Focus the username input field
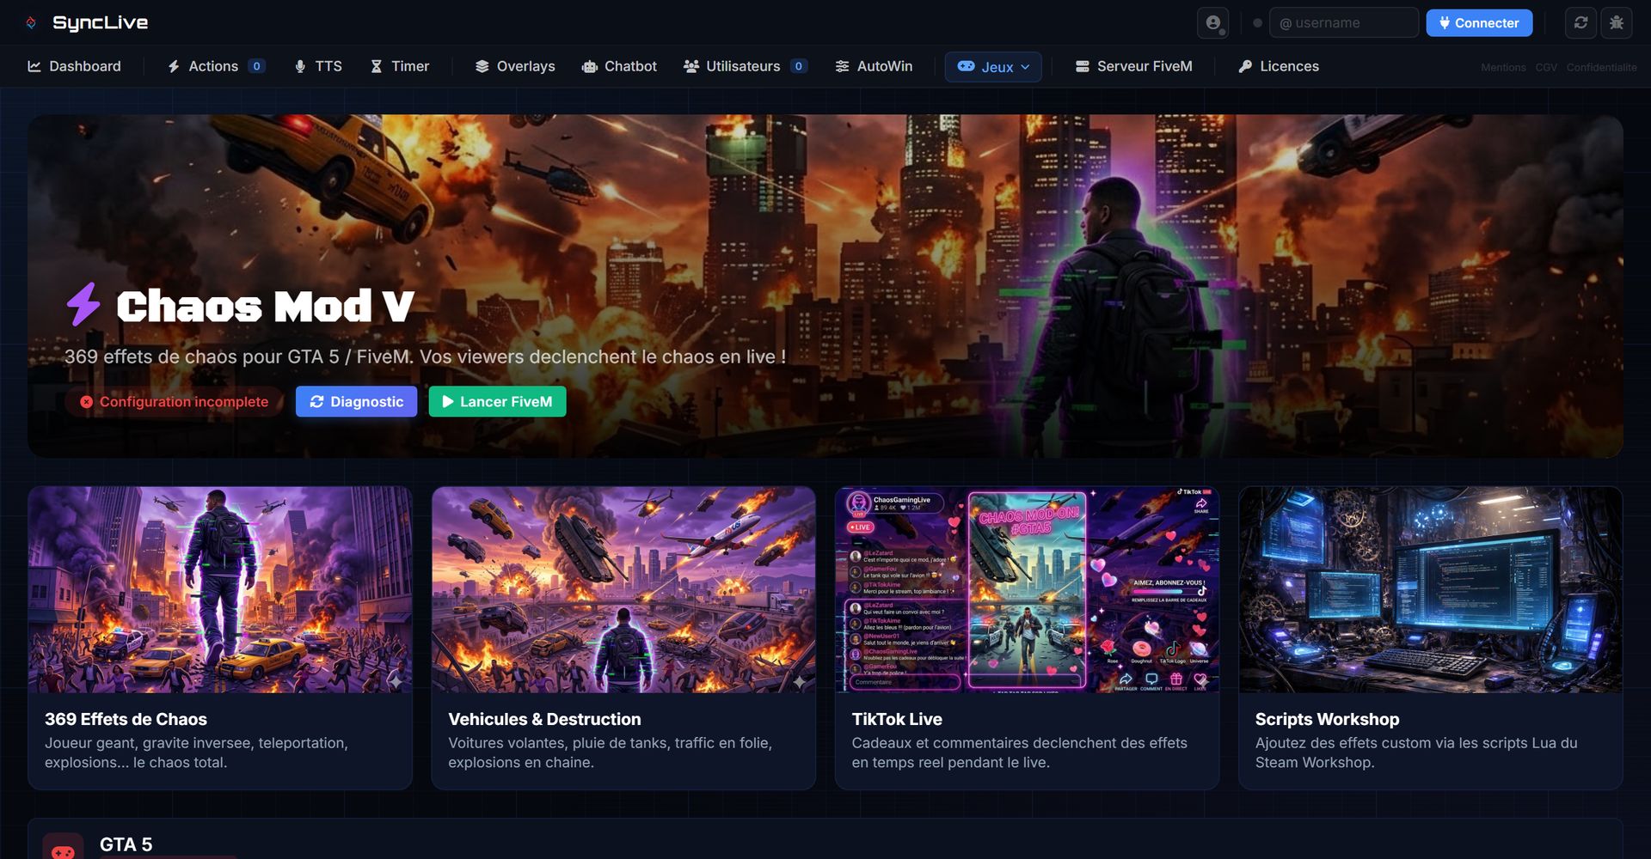The image size is (1651, 859). point(1345,23)
